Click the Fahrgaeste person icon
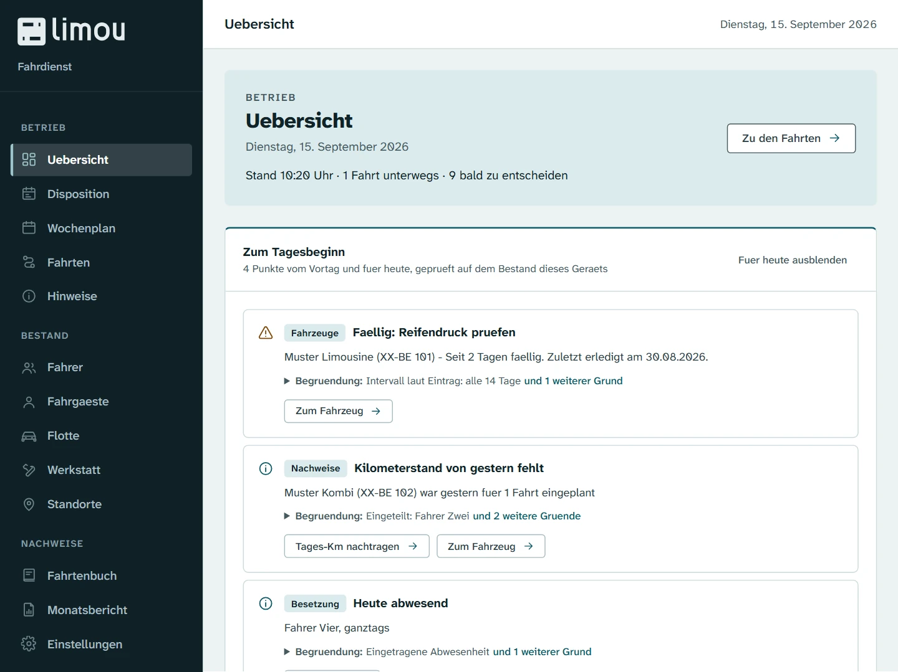 29,402
